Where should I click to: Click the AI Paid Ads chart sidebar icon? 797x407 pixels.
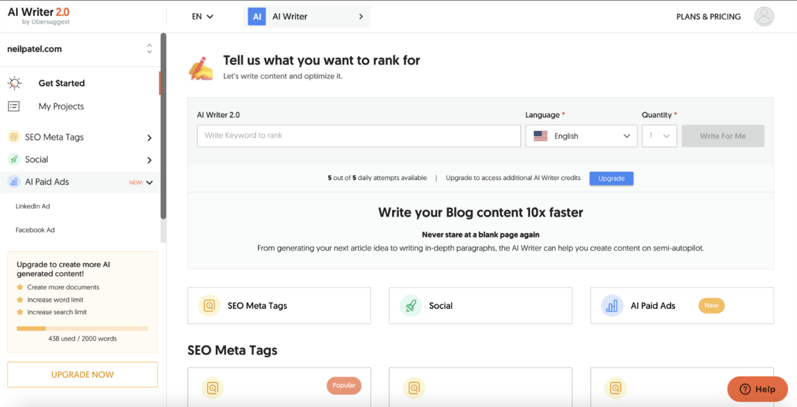[13, 182]
